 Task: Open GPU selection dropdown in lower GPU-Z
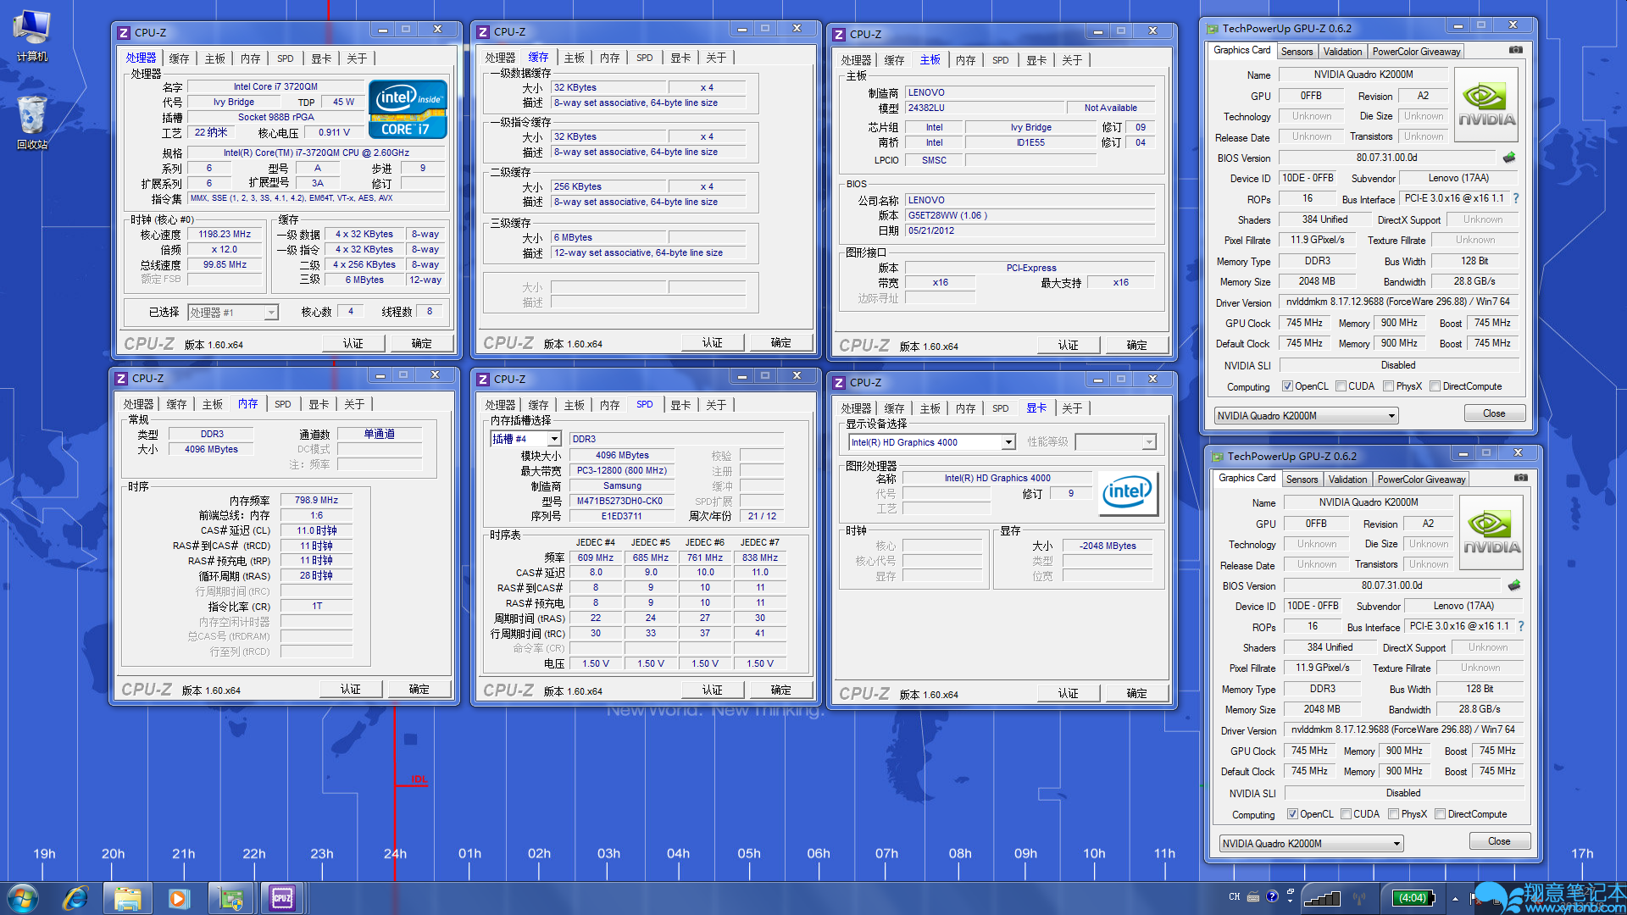point(1311,844)
